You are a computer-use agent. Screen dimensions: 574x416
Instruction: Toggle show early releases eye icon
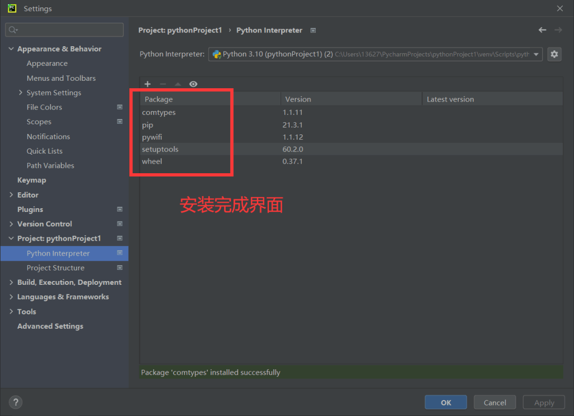[x=193, y=84]
